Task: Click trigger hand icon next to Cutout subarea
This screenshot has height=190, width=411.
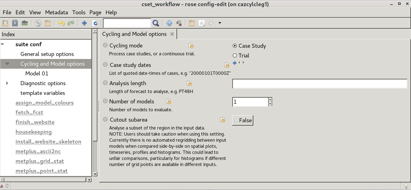Action: click(223, 120)
